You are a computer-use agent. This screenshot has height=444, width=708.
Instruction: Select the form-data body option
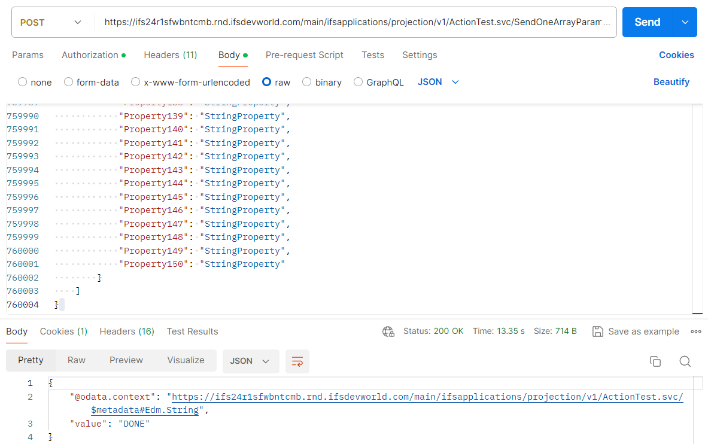69,82
